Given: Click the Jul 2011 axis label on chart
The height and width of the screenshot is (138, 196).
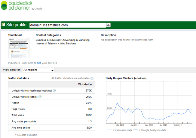Looking at the screenshot, I should [163, 125].
